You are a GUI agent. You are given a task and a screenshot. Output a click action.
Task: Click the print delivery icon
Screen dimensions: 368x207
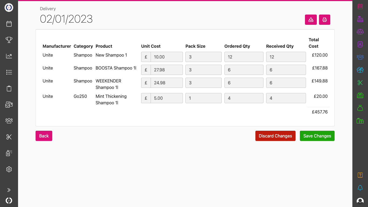click(x=324, y=20)
